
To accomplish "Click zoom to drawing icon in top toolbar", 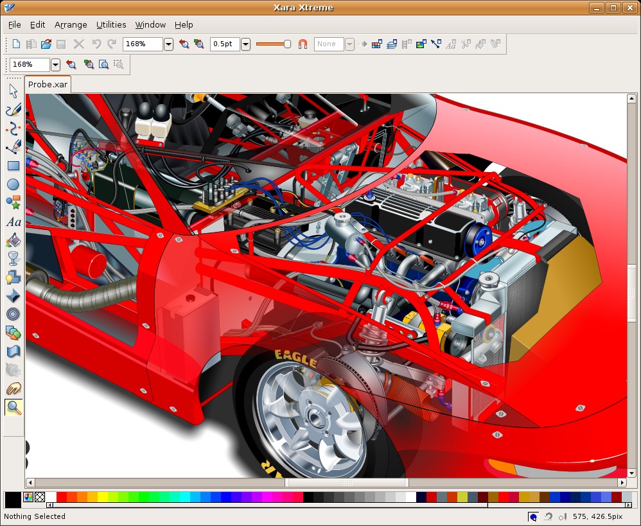I will pos(199,44).
